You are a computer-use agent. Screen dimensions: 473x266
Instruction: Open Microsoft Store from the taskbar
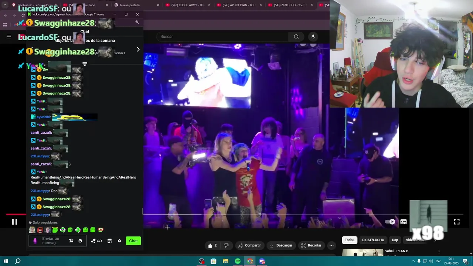point(213,261)
